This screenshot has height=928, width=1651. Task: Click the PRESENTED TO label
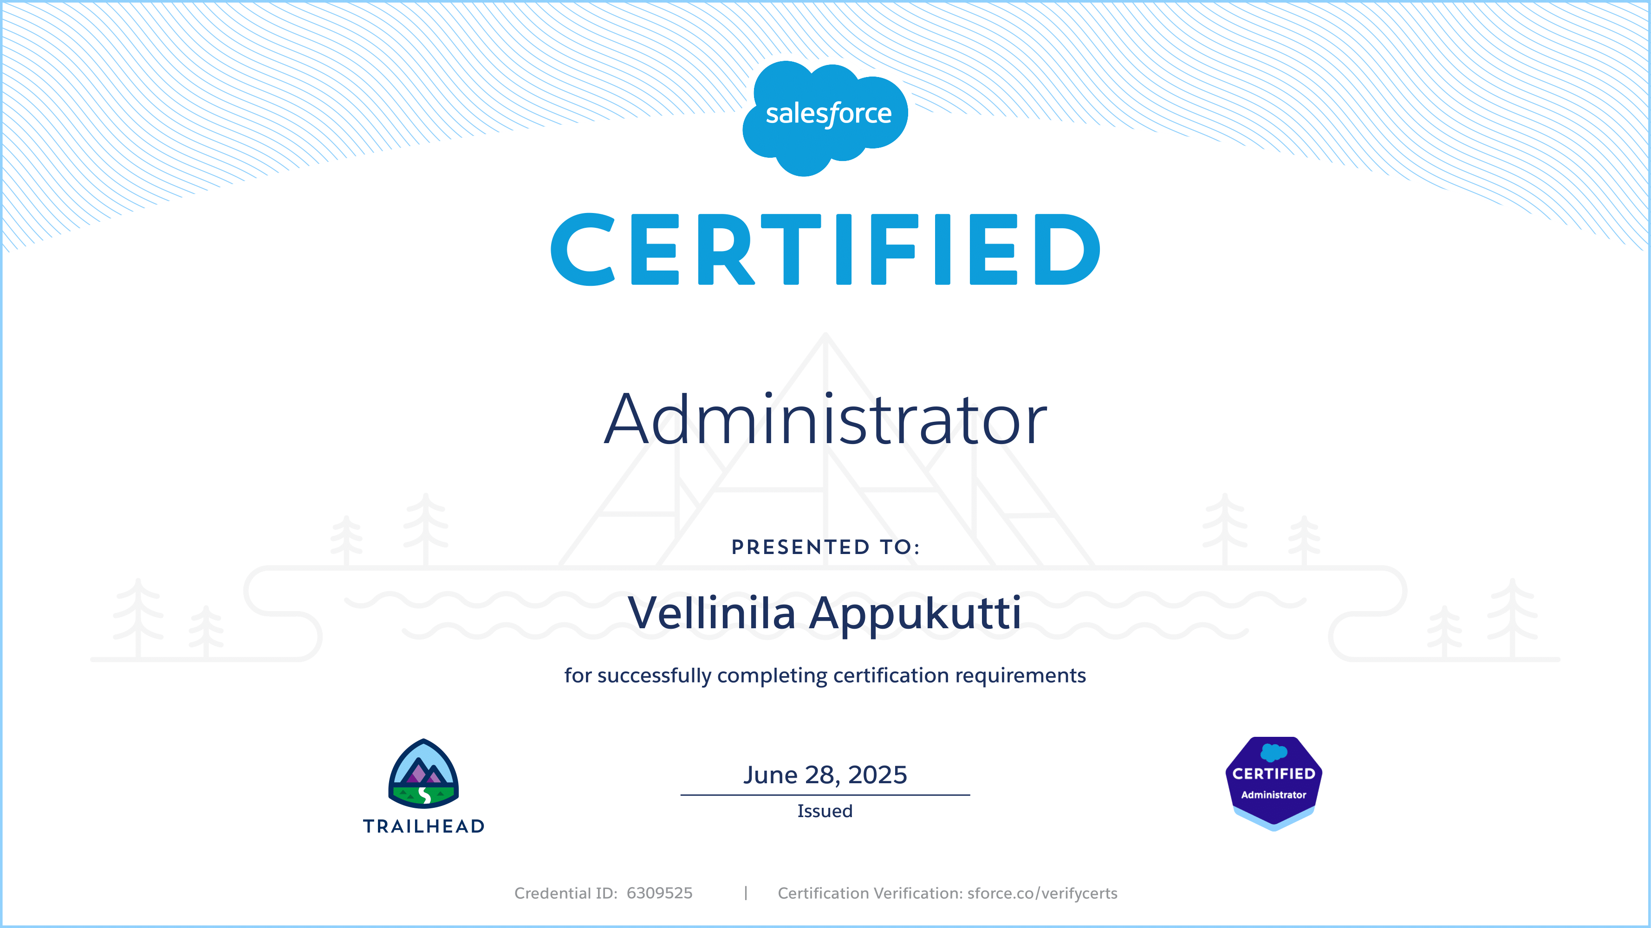(x=825, y=547)
